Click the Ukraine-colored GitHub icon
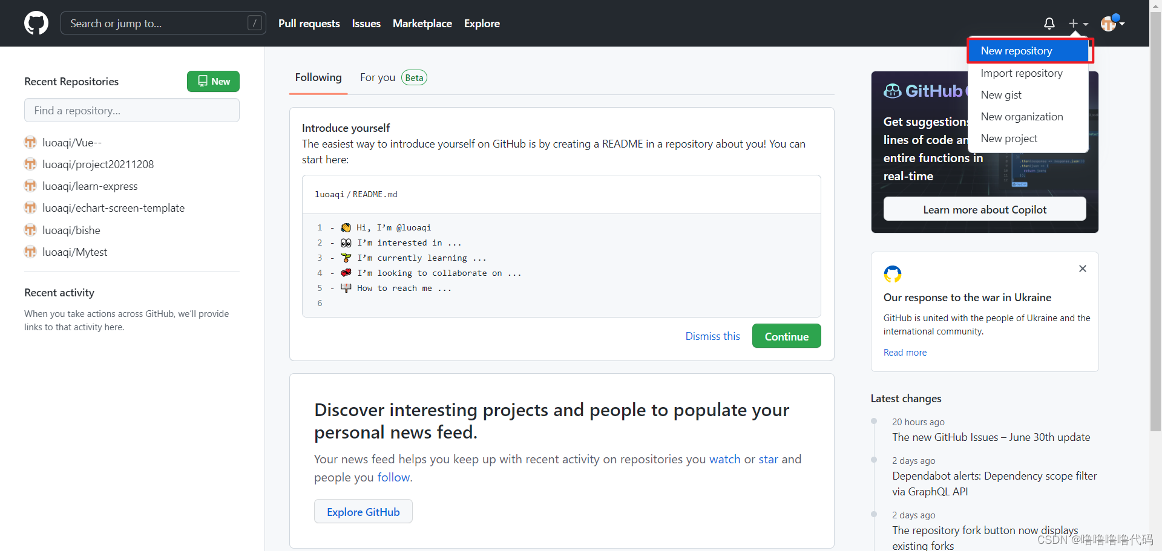 coord(893,274)
